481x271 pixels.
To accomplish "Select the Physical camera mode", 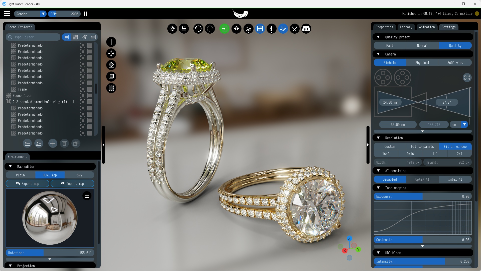I will 422,62.
